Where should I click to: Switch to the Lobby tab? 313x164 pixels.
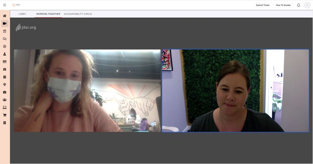(x=22, y=14)
